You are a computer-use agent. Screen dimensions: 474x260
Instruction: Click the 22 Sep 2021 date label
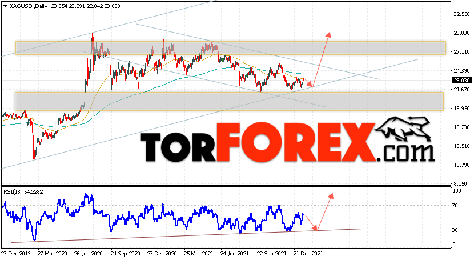click(272, 253)
